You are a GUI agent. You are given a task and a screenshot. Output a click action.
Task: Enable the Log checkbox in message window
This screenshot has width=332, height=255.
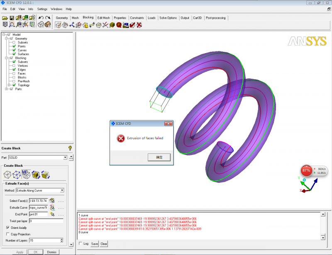pyautogui.click(x=81, y=243)
